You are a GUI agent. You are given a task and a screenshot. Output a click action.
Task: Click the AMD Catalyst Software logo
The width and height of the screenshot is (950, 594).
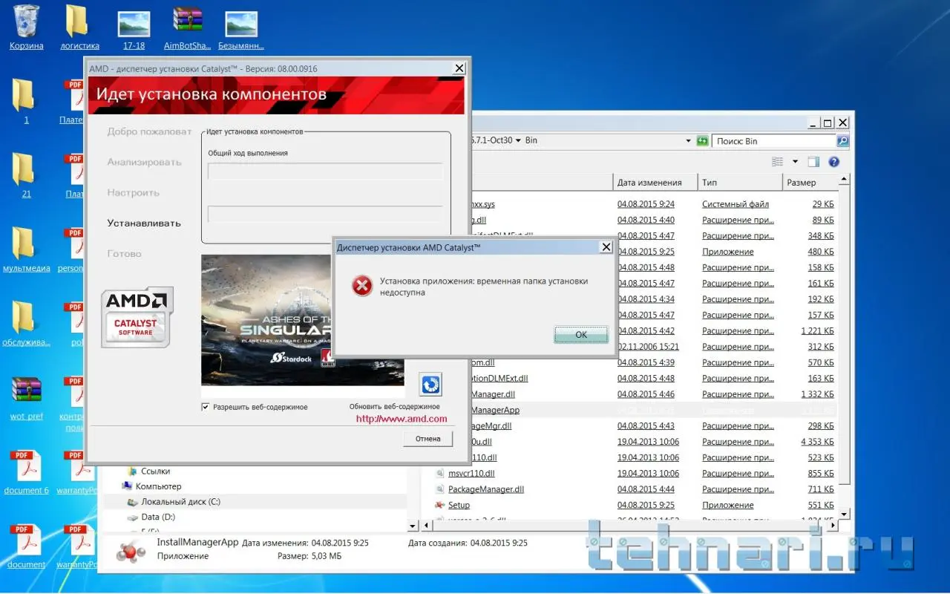(x=137, y=317)
